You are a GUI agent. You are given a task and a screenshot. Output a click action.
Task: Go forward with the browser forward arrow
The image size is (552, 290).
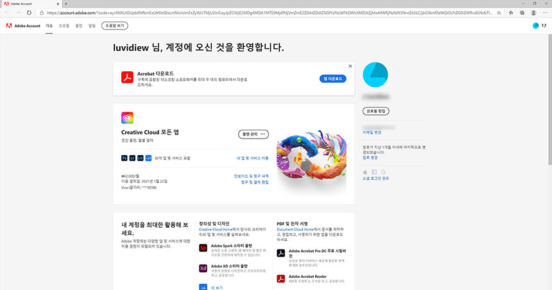point(18,13)
